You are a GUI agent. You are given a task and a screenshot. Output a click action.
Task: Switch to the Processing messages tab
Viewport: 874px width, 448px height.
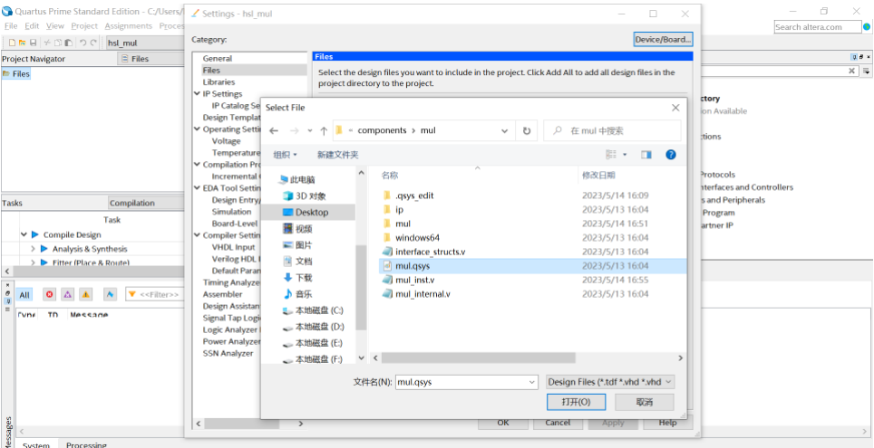tap(86, 444)
